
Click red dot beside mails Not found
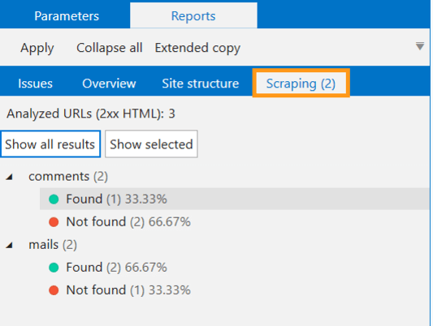[x=54, y=290]
